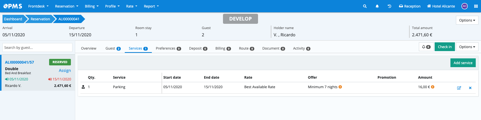The height and width of the screenshot is (120, 481).
Task: Edit the Parking service row
Action: 459,88
